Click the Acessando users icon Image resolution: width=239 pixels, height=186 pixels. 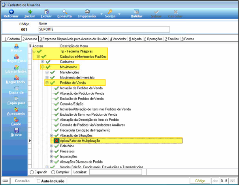(16, 109)
